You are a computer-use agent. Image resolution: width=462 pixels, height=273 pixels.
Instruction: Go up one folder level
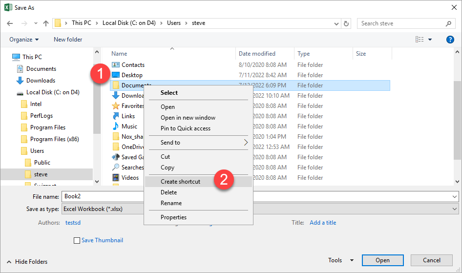point(46,23)
